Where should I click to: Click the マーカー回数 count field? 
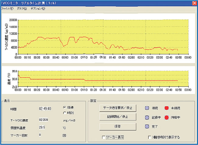[x=40, y=135]
